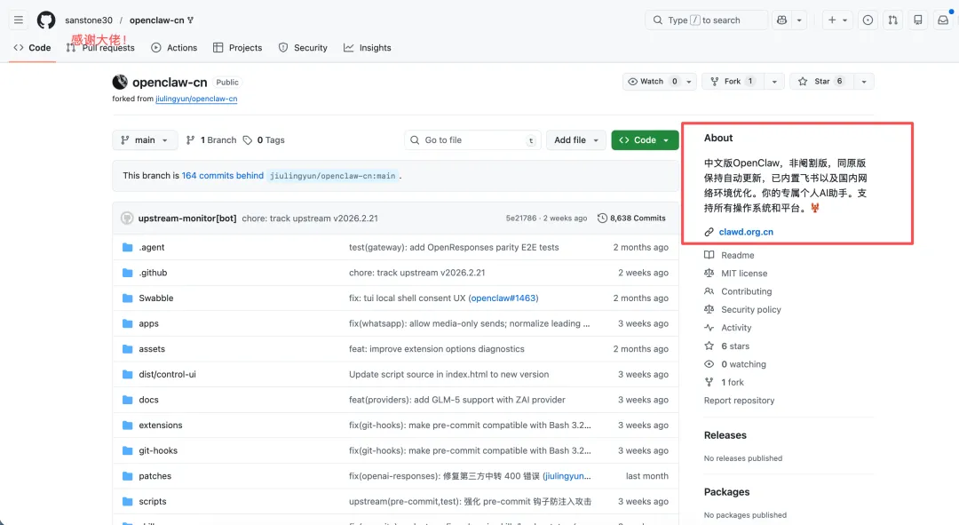This screenshot has height=525, width=959.
Task: Switch to the Pull requests tab
Action: [100, 48]
